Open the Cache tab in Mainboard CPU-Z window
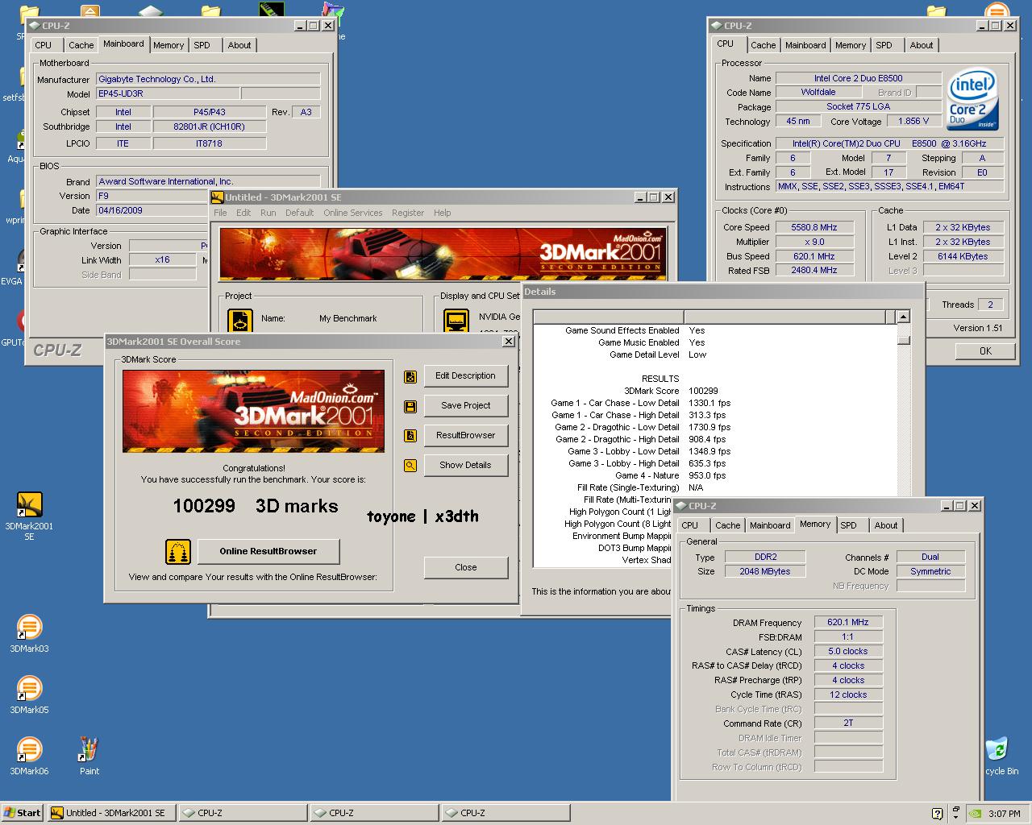This screenshot has height=825, width=1032. click(x=81, y=45)
